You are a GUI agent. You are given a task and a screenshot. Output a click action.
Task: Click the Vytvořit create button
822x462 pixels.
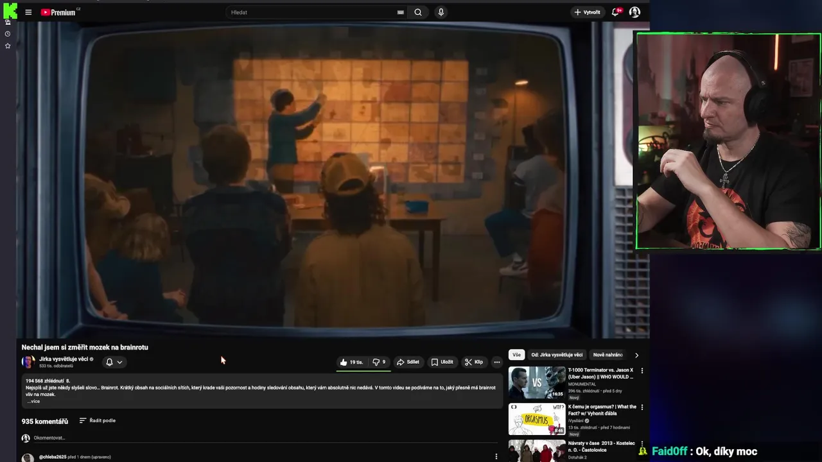(588, 12)
